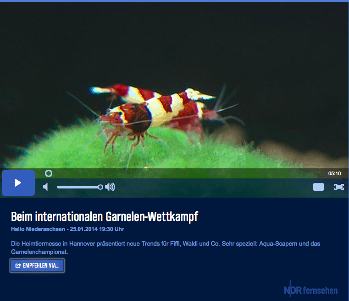Click the loud speaker icon for maximum volume
This screenshot has width=349, height=301.
point(110,187)
